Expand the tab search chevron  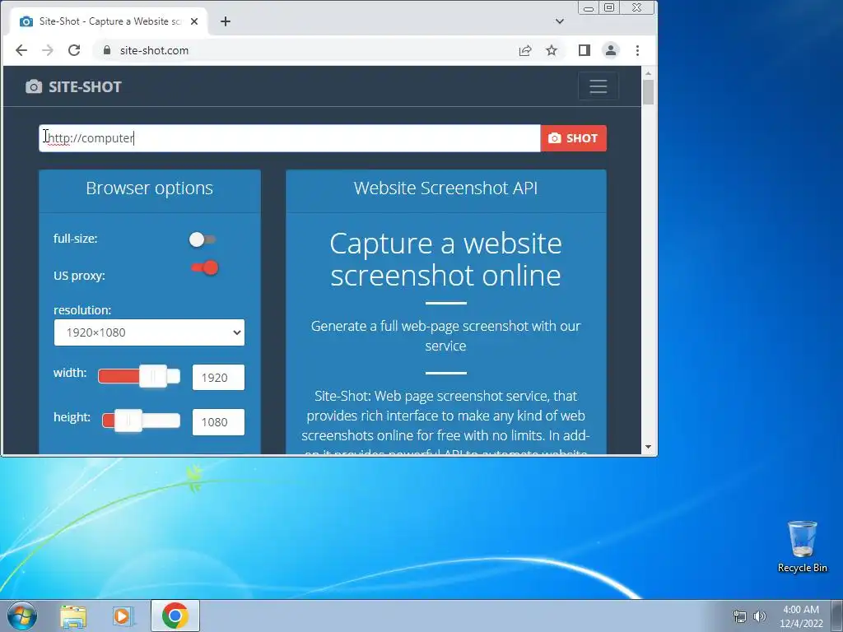click(560, 21)
